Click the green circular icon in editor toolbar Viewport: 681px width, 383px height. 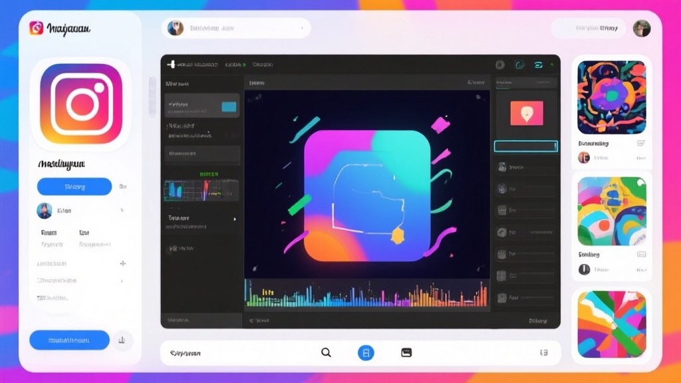(519, 64)
